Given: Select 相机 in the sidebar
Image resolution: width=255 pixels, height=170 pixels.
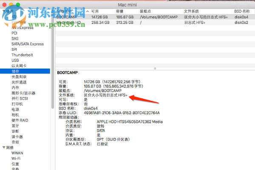Looking at the screenshot, I should (15, 115).
